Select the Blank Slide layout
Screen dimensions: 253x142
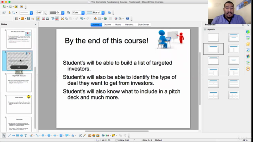(213, 37)
